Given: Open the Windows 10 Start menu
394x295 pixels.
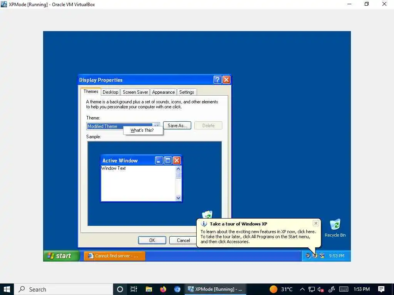Looking at the screenshot, I should point(7,289).
